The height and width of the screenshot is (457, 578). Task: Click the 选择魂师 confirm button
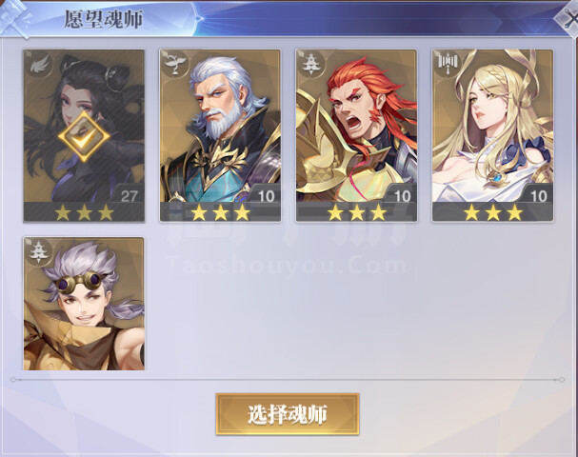pos(288,414)
